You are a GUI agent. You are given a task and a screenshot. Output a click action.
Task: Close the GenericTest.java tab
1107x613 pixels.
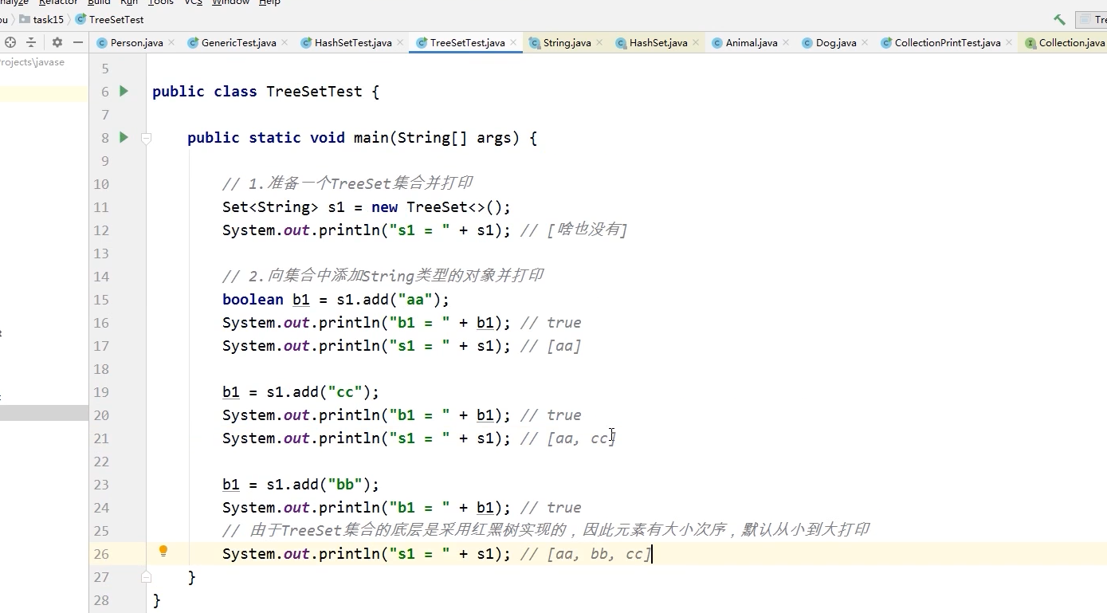click(x=285, y=42)
